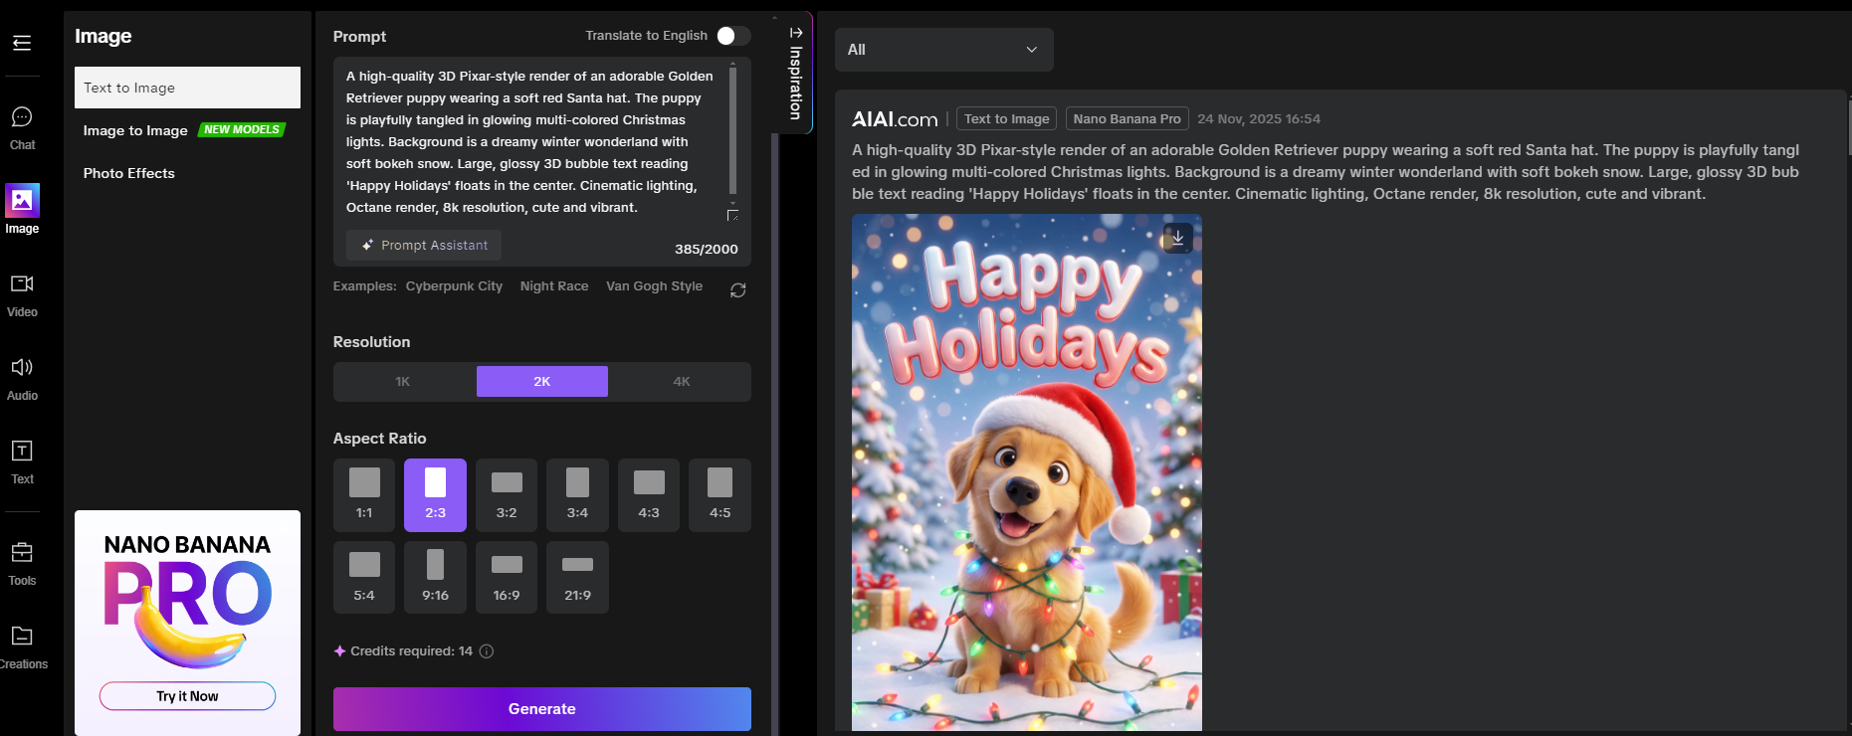Select Photo Effects mode
This screenshot has height=736, width=1852.
tap(129, 173)
